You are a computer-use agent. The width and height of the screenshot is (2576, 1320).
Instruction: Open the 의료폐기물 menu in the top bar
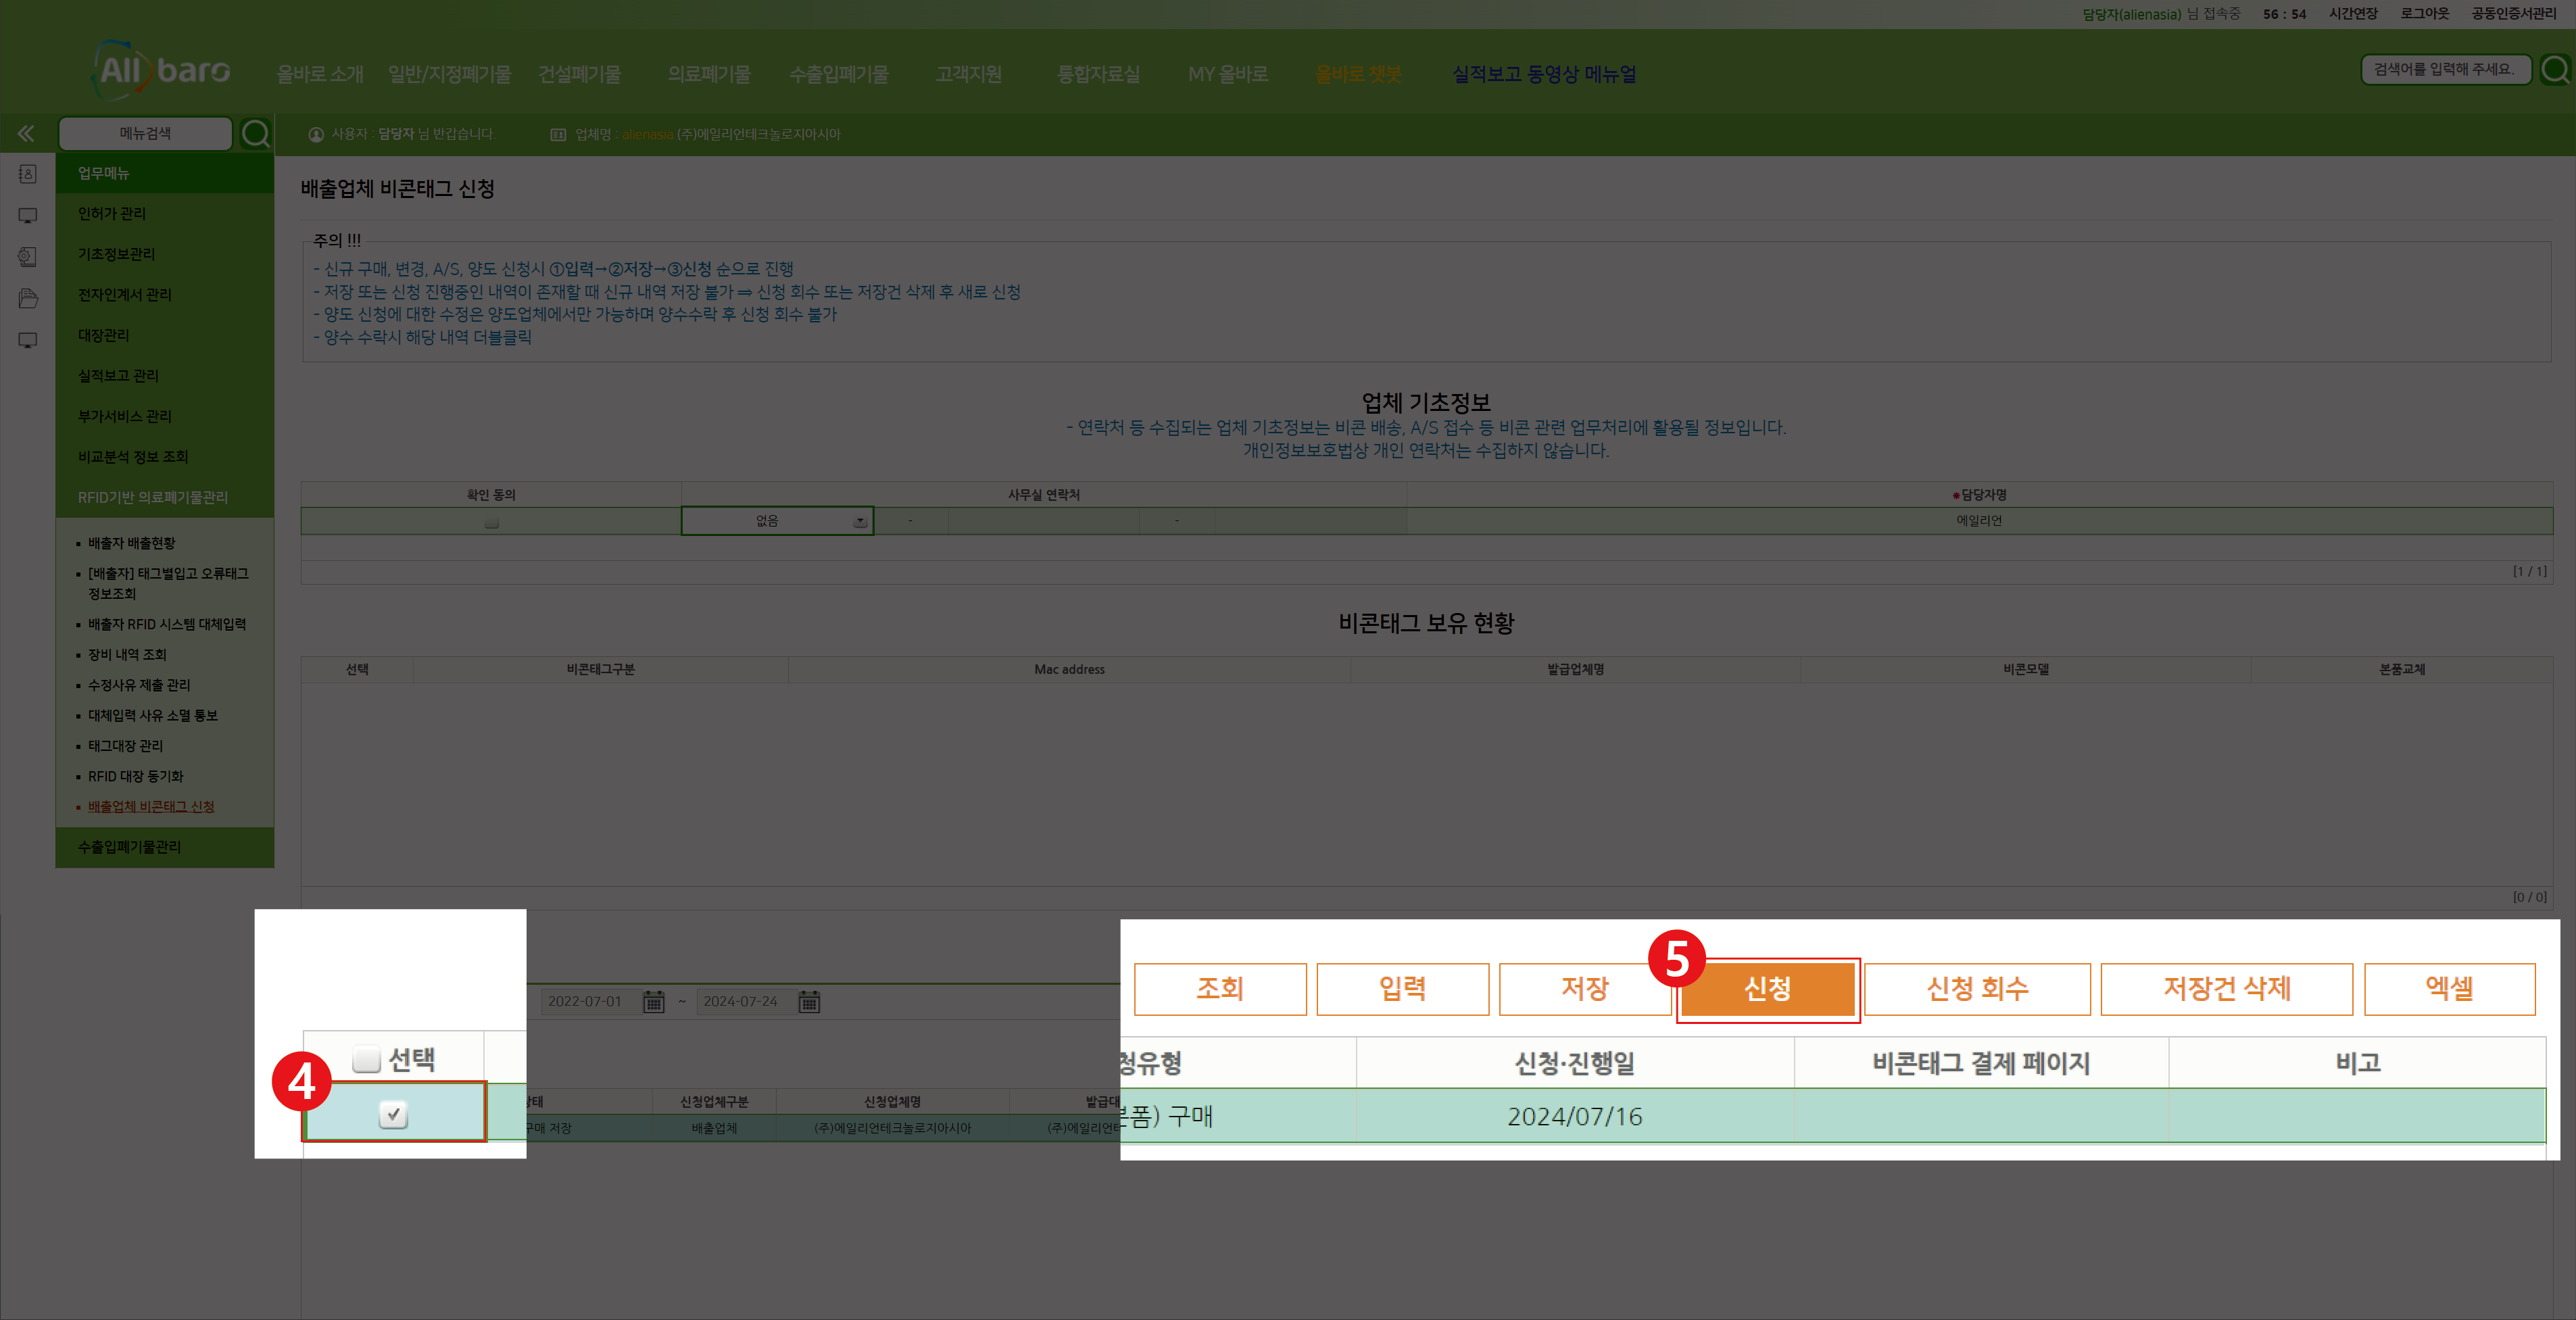(709, 73)
